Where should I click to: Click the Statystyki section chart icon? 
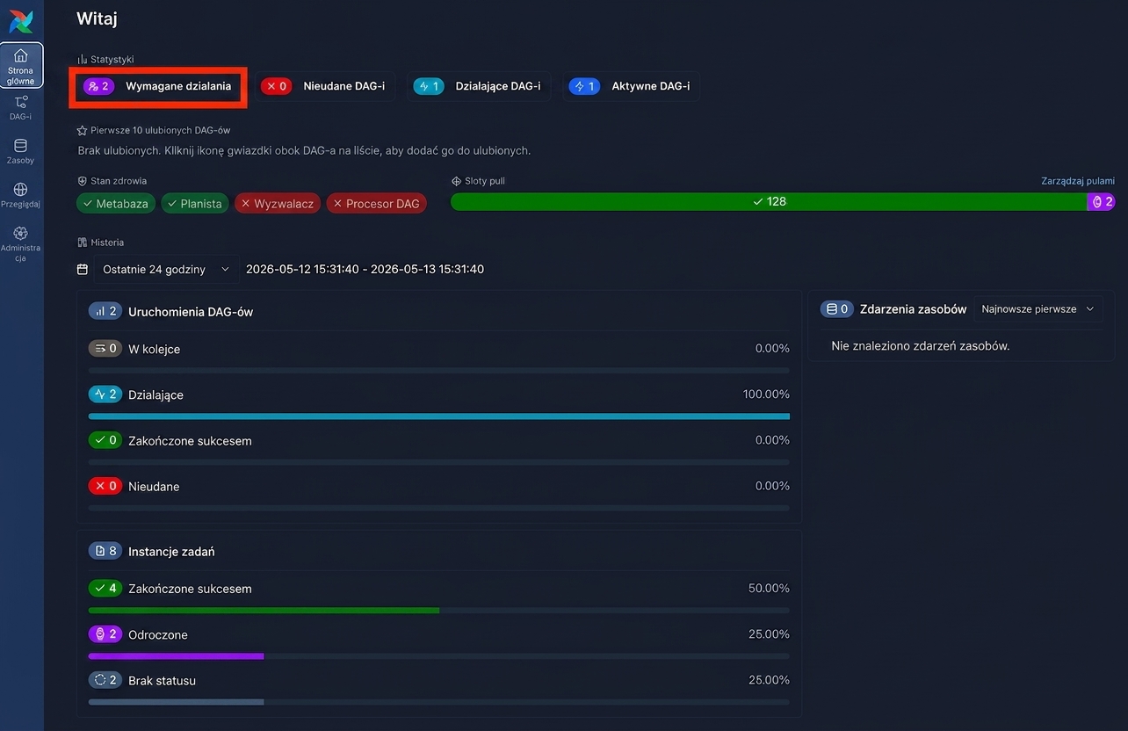click(x=83, y=59)
